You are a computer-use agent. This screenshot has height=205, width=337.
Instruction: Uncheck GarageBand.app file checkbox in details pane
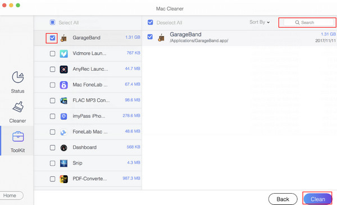(150, 37)
